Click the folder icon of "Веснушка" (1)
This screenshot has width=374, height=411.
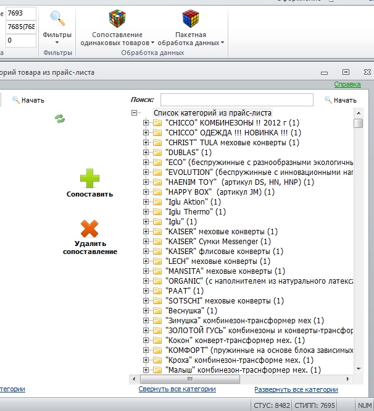(157, 311)
